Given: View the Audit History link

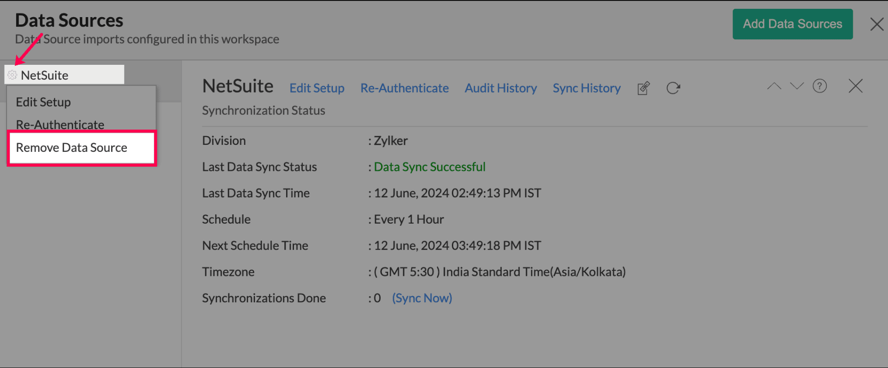Looking at the screenshot, I should click(500, 88).
